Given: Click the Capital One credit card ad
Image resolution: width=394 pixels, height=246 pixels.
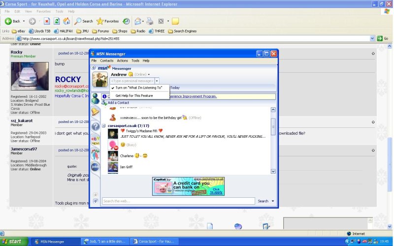Looking at the screenshot, I should (x=188, y=186).
